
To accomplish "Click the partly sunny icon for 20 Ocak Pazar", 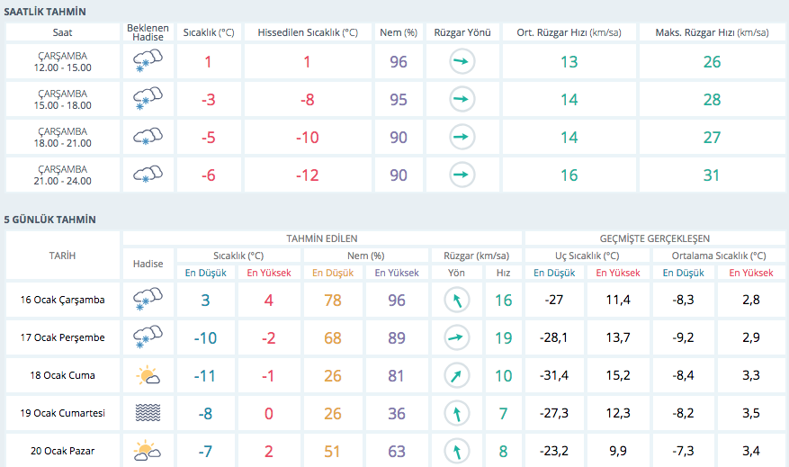I will tap(148, 450).
